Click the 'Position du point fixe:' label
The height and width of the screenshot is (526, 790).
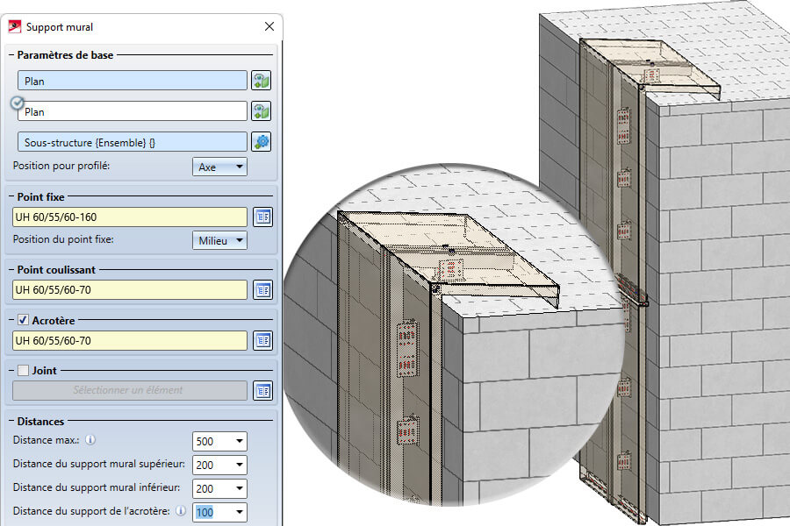pyautogui.click(x=63, y=239)
